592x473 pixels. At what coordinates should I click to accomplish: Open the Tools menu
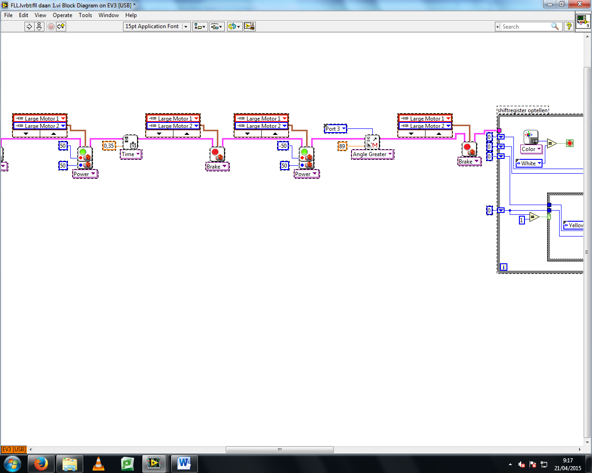85,15
